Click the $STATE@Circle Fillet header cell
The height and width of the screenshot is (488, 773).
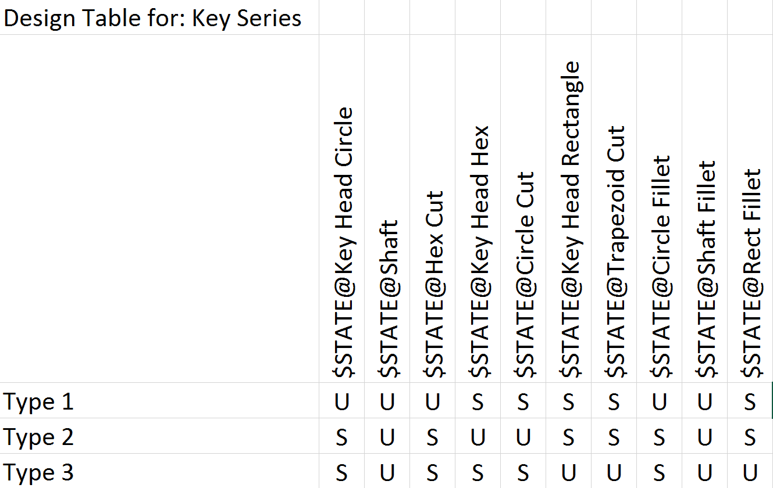(660, 209)
